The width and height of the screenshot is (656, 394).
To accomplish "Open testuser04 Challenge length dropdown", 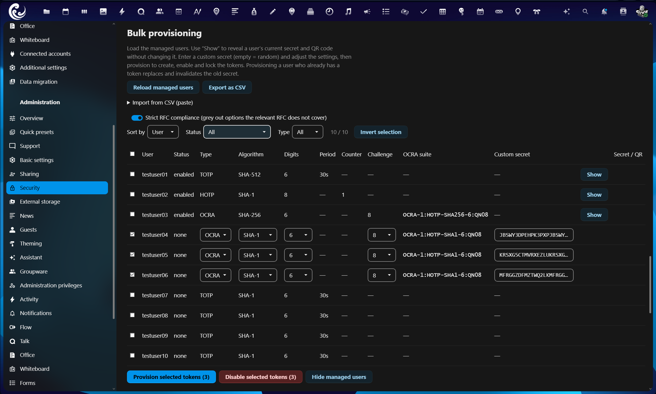I will click(x=382, y=235).
